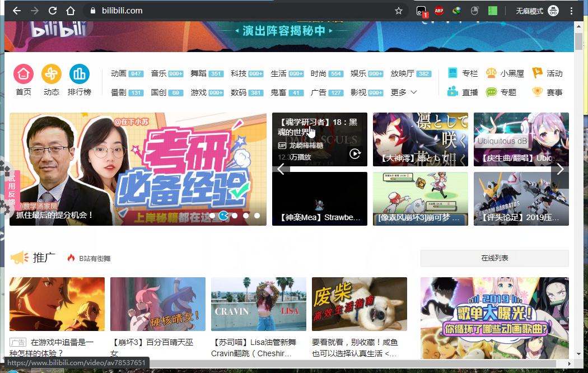Click the 在线列表 button
The image size is (588, 373).
pyautogui.click(x=494, y=258)
